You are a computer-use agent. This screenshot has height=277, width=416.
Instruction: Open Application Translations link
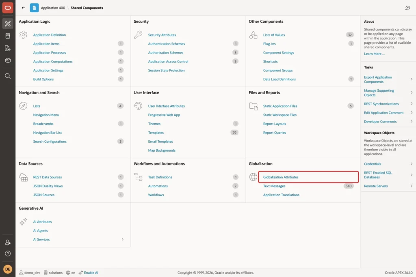click(281, 195)
